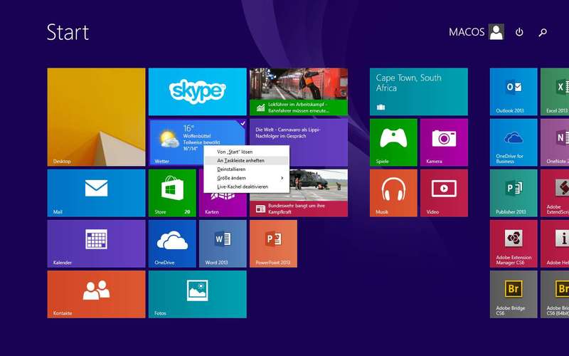Open the Video tile
Viewport: 569px width, 356px height.
(444, 193)
